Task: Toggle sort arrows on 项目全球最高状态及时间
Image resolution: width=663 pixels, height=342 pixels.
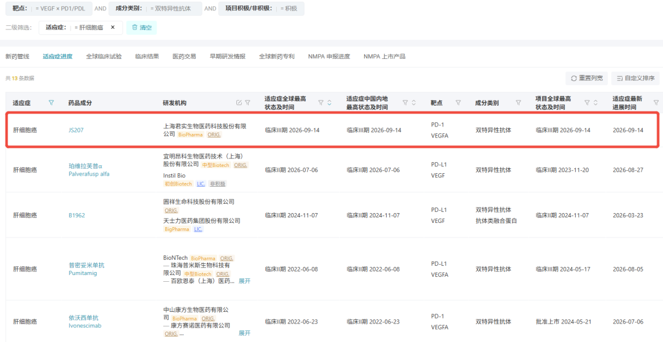Action: 595,103
